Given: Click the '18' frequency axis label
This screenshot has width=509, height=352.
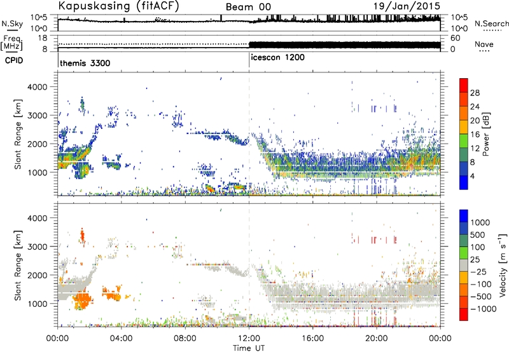Looking at the screenshot, I should click(43, 38).
